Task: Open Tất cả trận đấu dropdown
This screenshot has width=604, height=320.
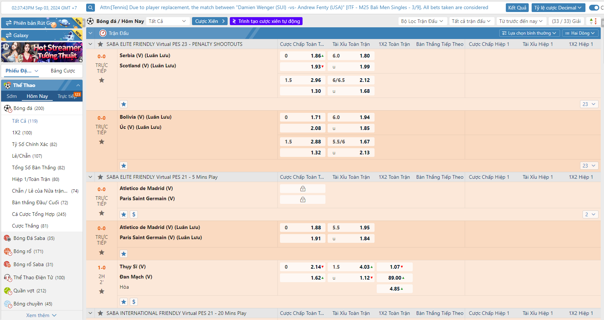Action: tap(471, 21)
